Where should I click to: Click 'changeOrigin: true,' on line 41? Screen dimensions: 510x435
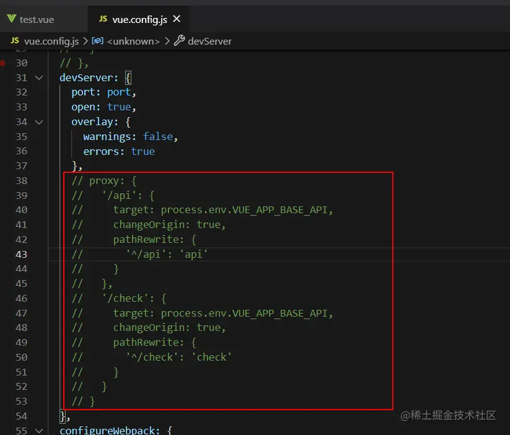[169, 225]
